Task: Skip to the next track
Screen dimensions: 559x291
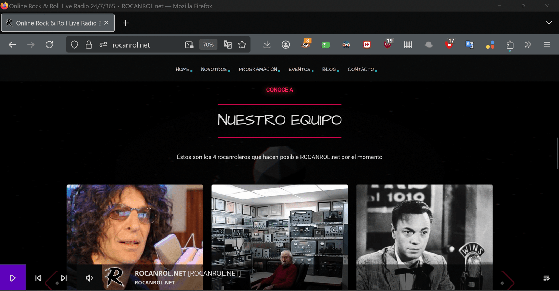Action: click(64, 278)
